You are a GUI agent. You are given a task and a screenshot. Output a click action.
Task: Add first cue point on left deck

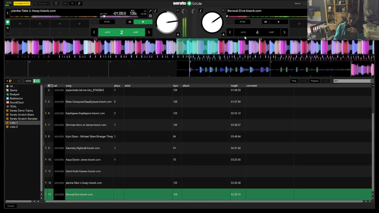(x=20, y=24)
